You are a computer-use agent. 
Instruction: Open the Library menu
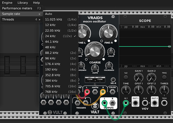(x=23, y=3)
